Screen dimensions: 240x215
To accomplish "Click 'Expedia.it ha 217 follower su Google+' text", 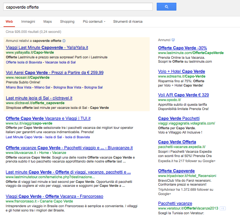I will (x=187, y=161).
